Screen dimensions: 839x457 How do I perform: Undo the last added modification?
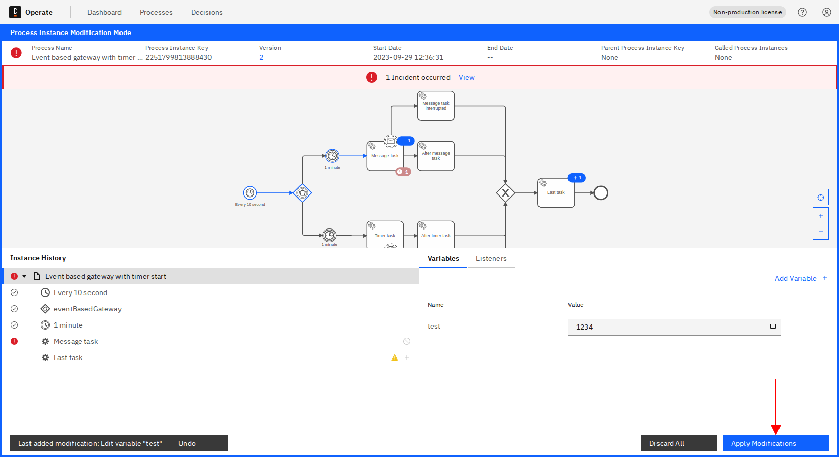187,443
